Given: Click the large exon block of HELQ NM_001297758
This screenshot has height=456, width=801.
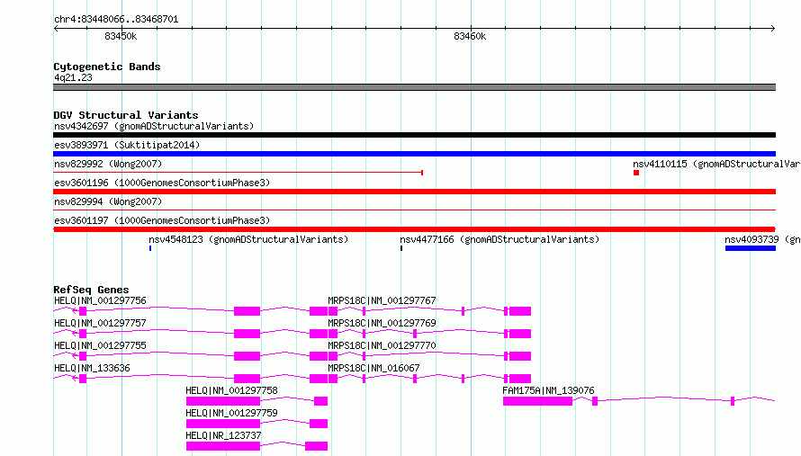Looking at the screenshot, I should pyautogui.click(x=223, y=401).
